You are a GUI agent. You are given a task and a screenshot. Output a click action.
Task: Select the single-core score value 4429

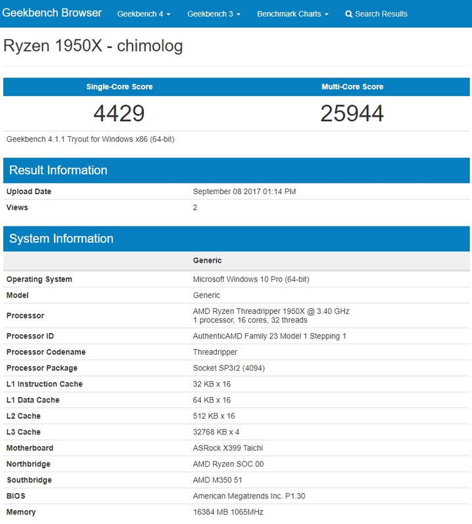(x=119, y=113)
